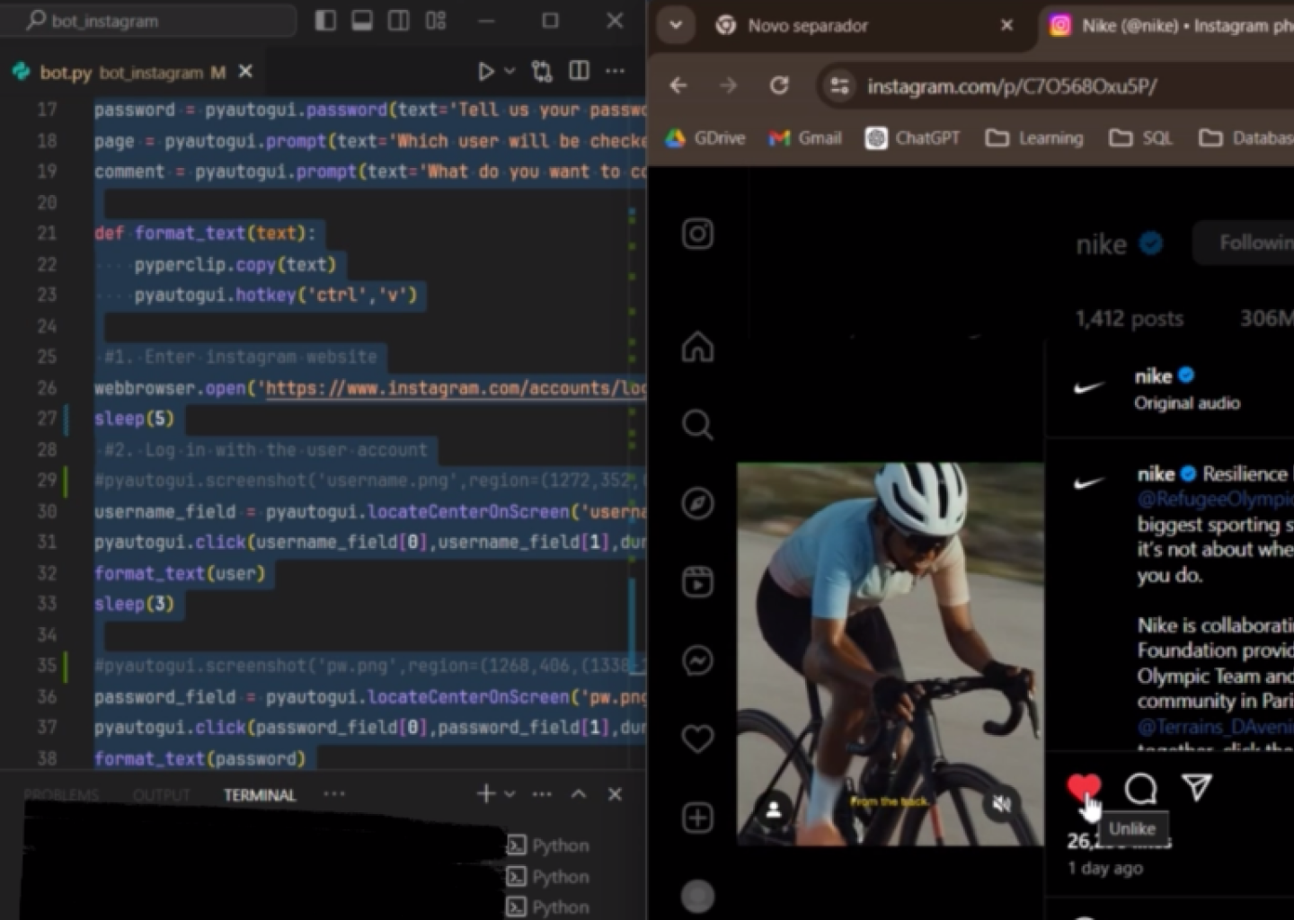Open Instagram Explore compass icon
This screenshot has height=920, width=1294.
point(697,503)
